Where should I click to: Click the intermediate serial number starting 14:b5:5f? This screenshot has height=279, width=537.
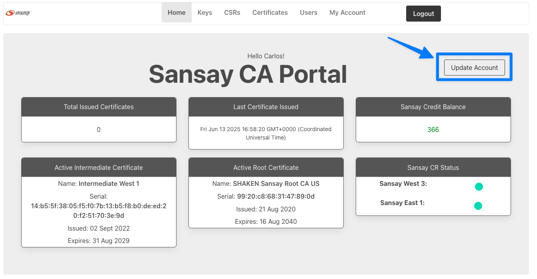99,211
